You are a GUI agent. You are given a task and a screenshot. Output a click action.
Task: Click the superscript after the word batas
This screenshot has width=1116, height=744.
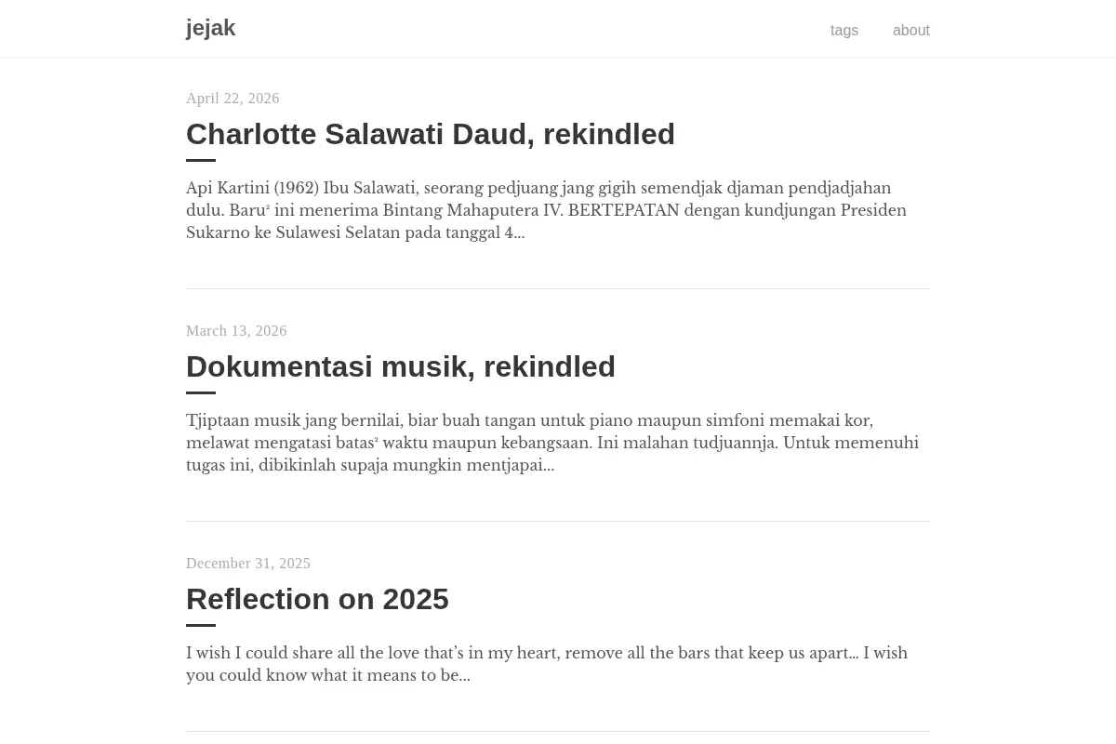coord(377,440)
